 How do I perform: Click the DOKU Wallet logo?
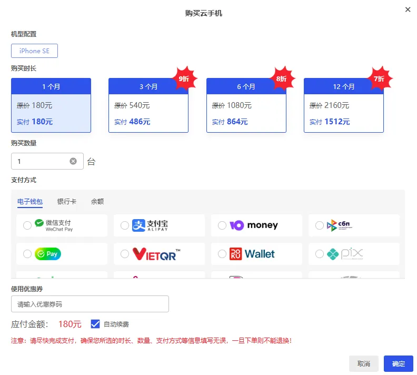pyautogui.click(x=252, y=254)
